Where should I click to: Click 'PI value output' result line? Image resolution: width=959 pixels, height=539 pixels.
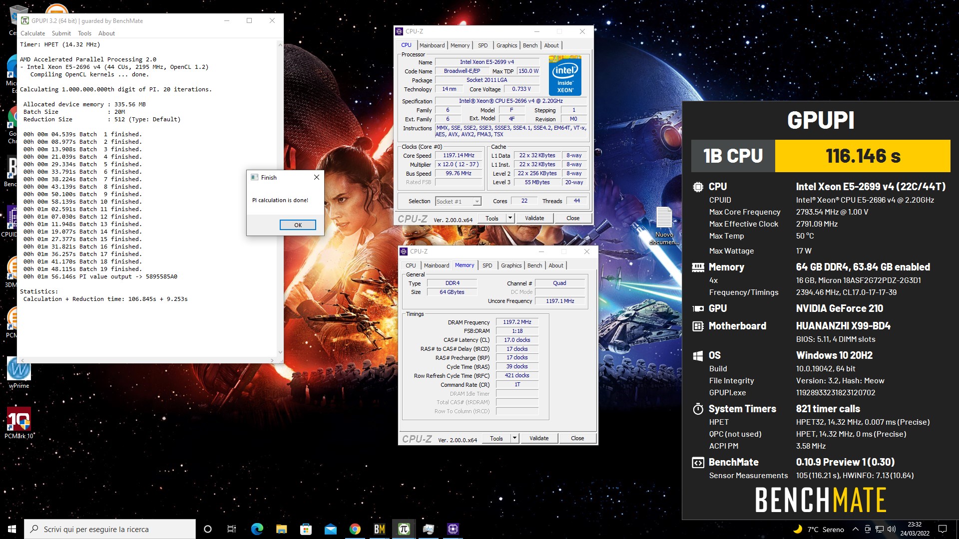(x=100, y=276)
